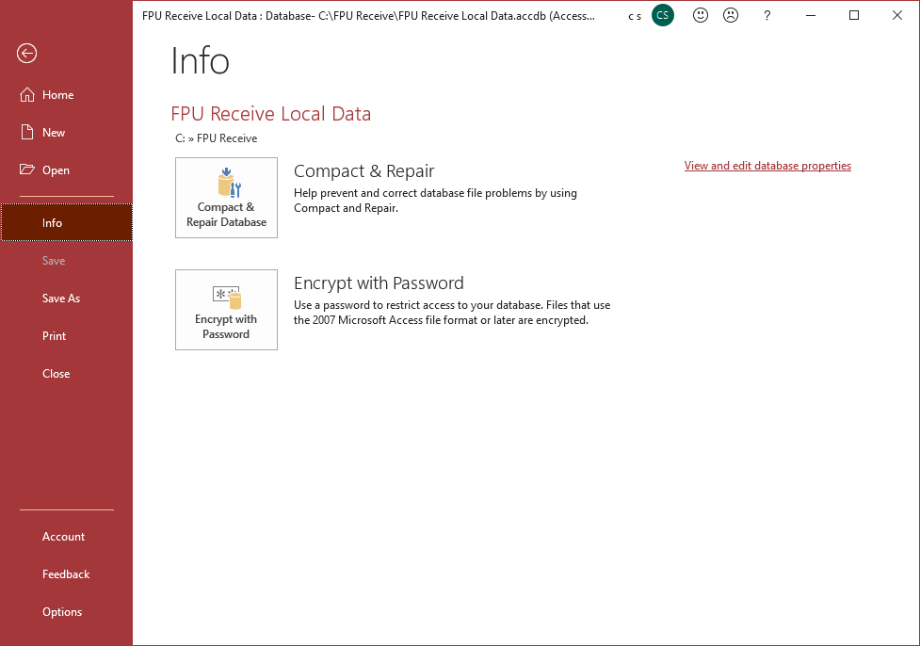The width and height of the screenshot is (920, 646).
Task: Send a frown with the sad face icon
Action: [730, 15]
